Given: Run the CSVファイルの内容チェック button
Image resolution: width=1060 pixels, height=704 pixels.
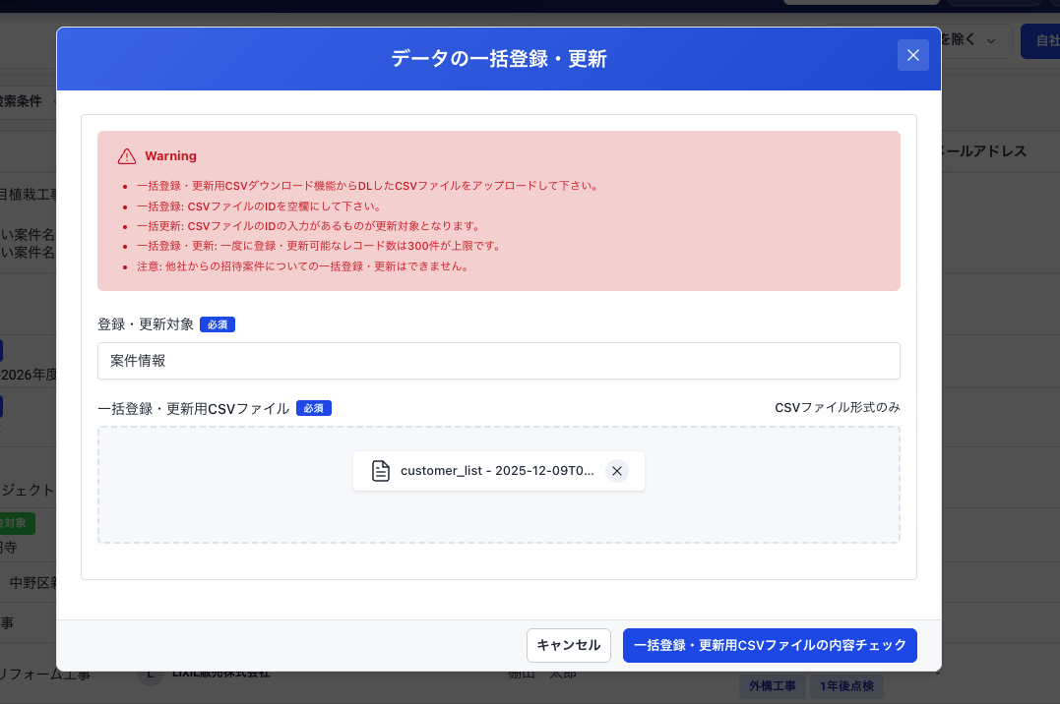Looking at the screenshot, I should coord(770,645).
